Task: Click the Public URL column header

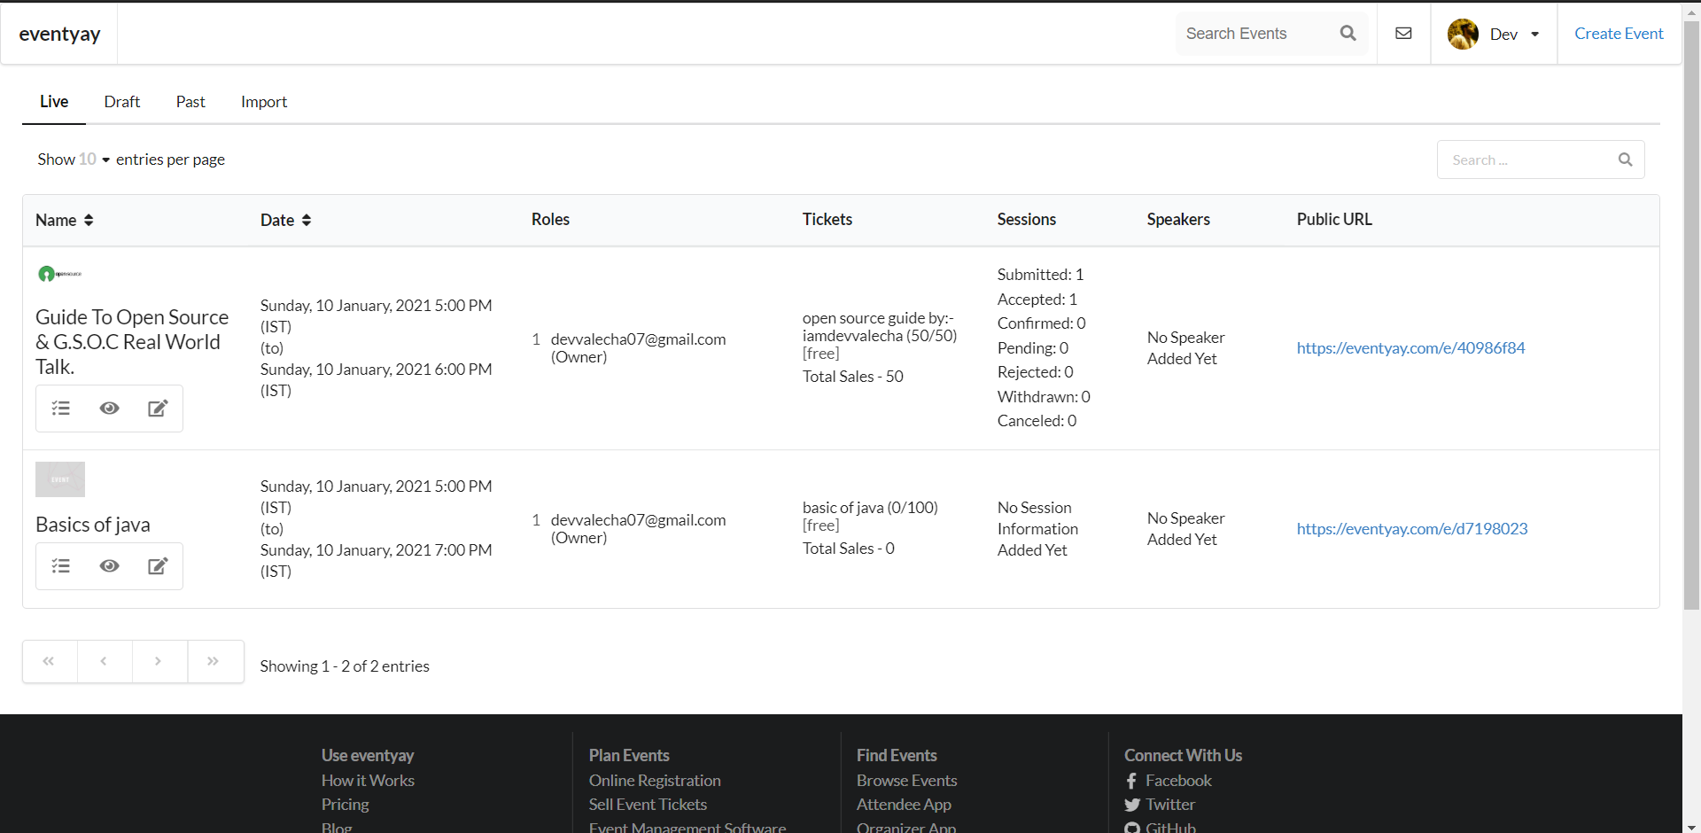Action: pyautogui.click(x=1334, y=220)
